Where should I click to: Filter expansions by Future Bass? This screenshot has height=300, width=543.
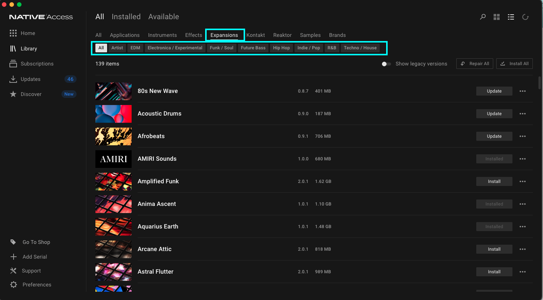coord(253,48)
